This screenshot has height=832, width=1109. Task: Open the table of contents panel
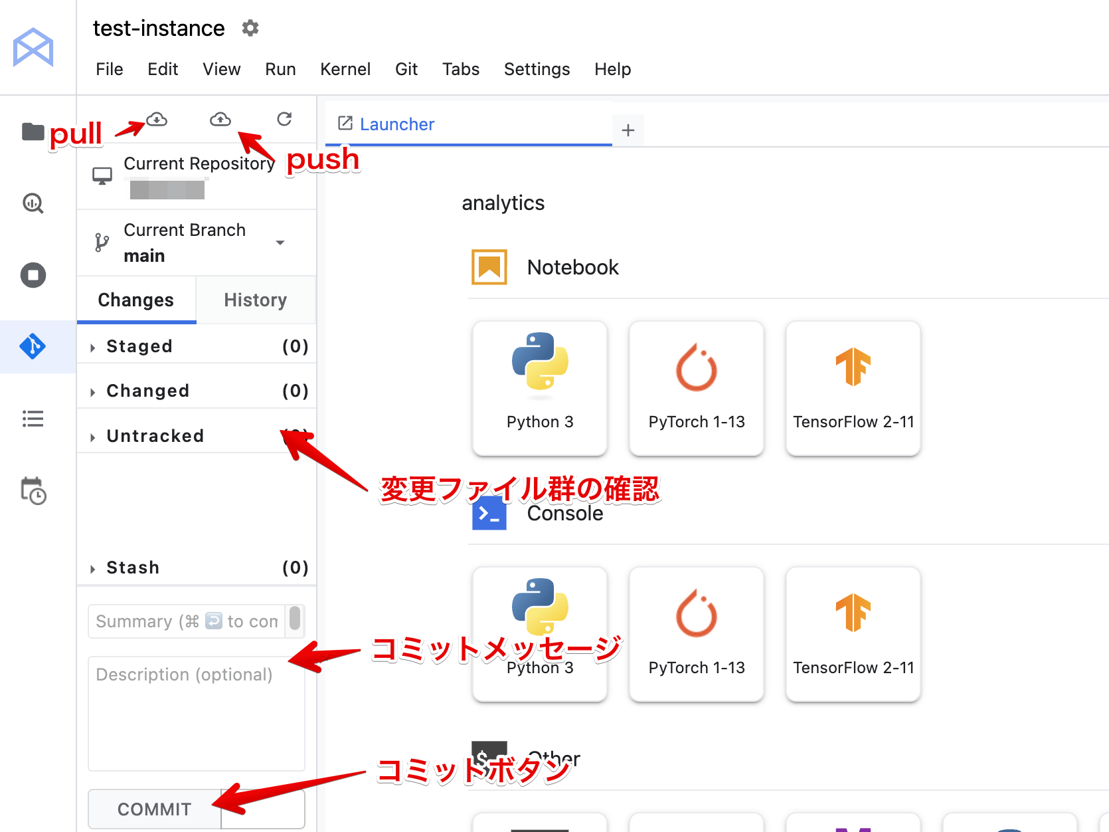pos(33,419)
